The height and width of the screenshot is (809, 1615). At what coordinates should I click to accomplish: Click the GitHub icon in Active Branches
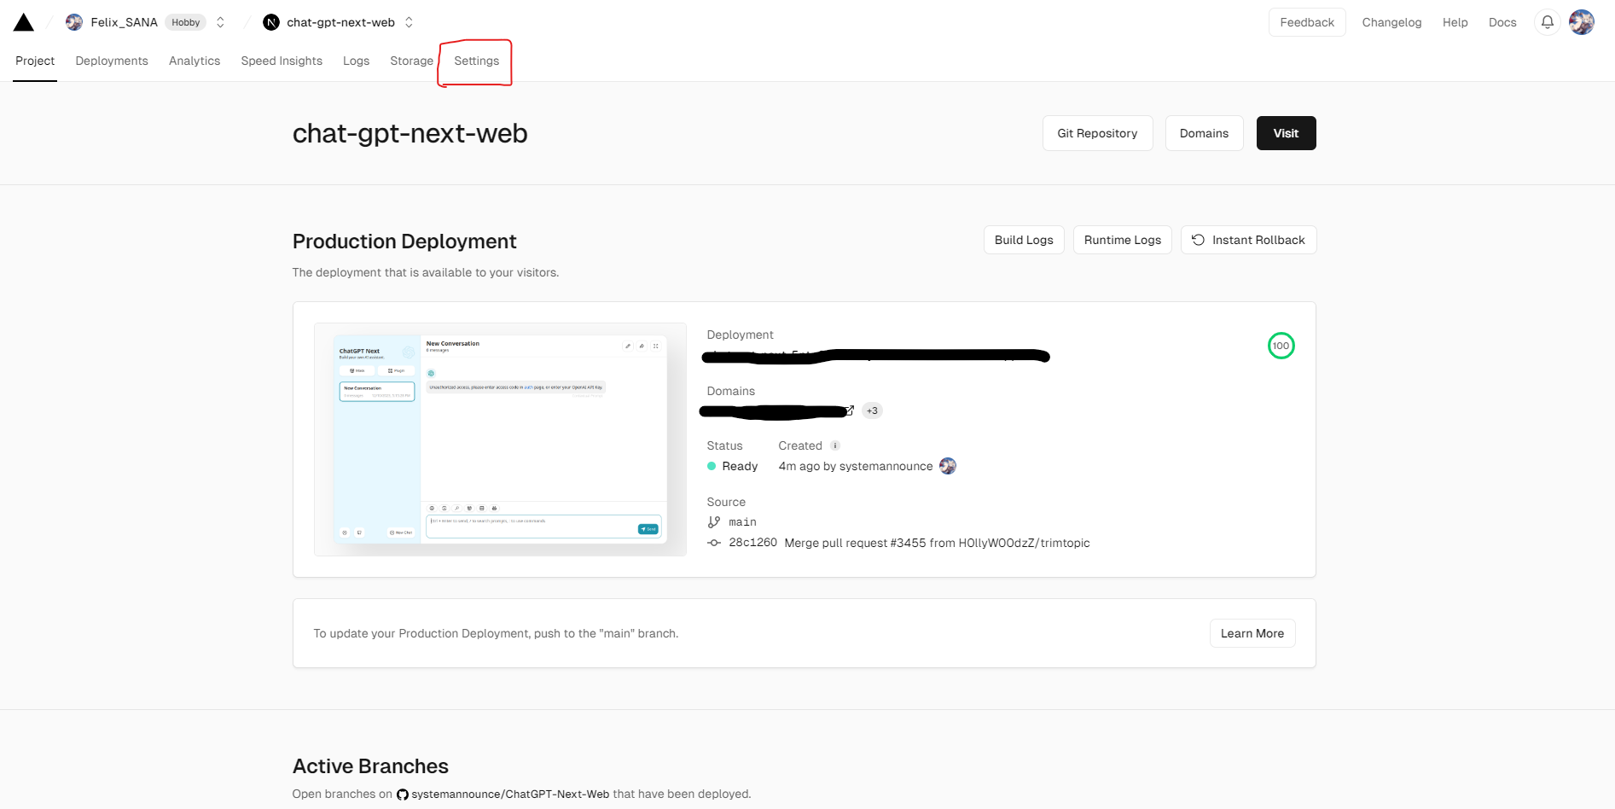(x=403, y=794)
